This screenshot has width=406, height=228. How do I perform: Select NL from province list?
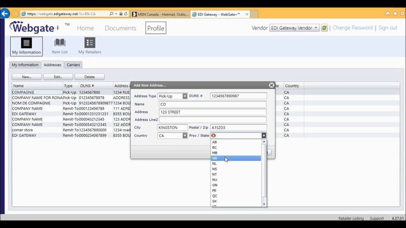(236, 163)
